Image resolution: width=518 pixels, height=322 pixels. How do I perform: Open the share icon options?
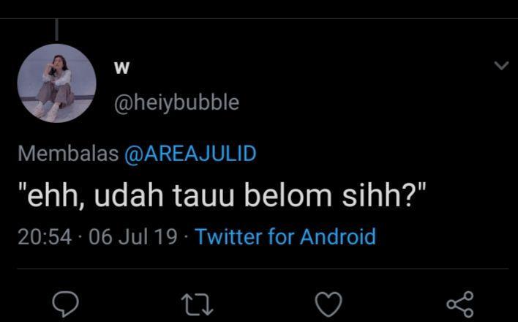point(460,304)
